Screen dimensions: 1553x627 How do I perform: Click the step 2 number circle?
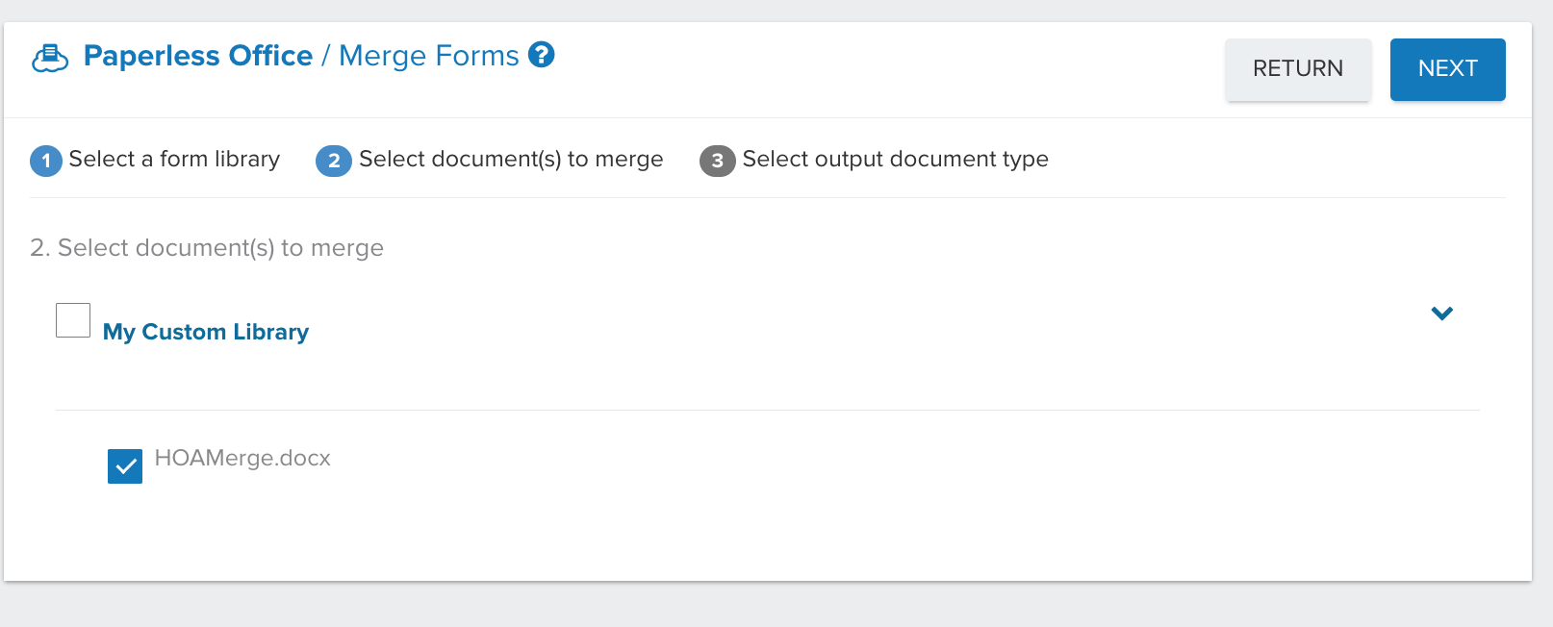334,161
